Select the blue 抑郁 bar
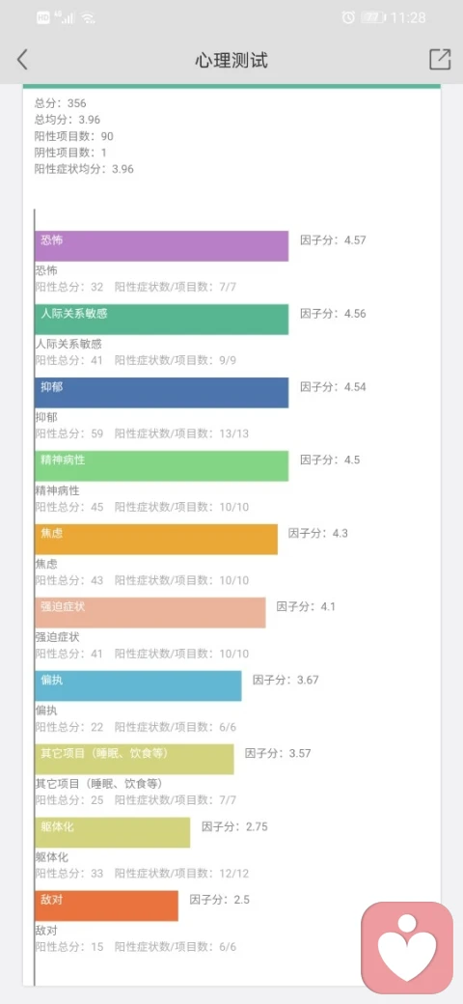Screen dimensions: 463x1004 tap(161, 393)
